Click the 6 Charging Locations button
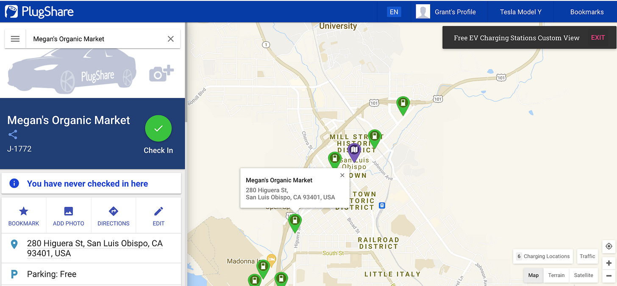Image resolution: width=617 pixels, height=286 pixels. [x=543, y=256]
